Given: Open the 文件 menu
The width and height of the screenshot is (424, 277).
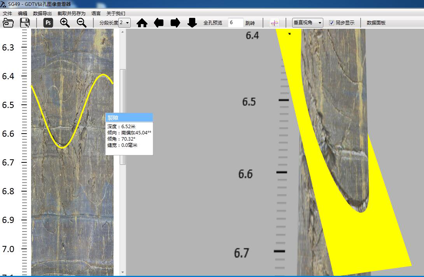Looking at the screenshot, I should coord(7,13).
